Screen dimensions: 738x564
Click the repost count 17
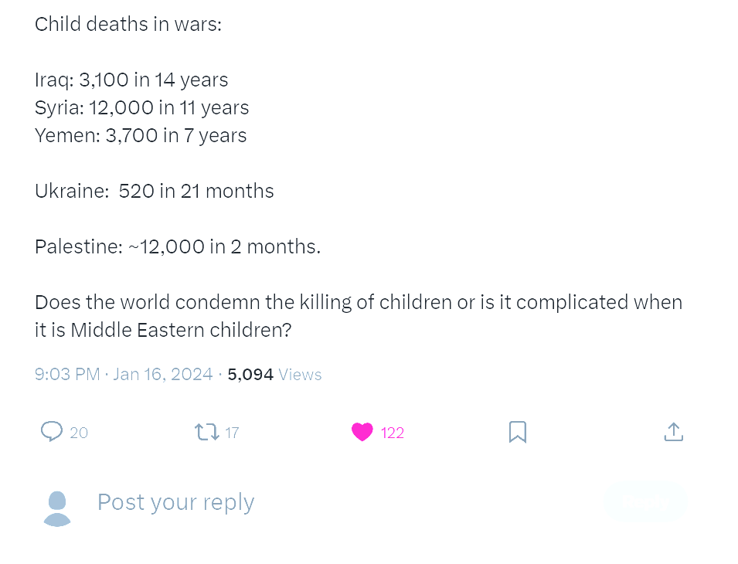232,433
